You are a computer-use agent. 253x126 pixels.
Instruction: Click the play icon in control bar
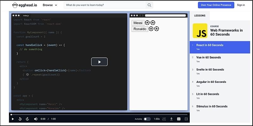click(x=13, y=119)
